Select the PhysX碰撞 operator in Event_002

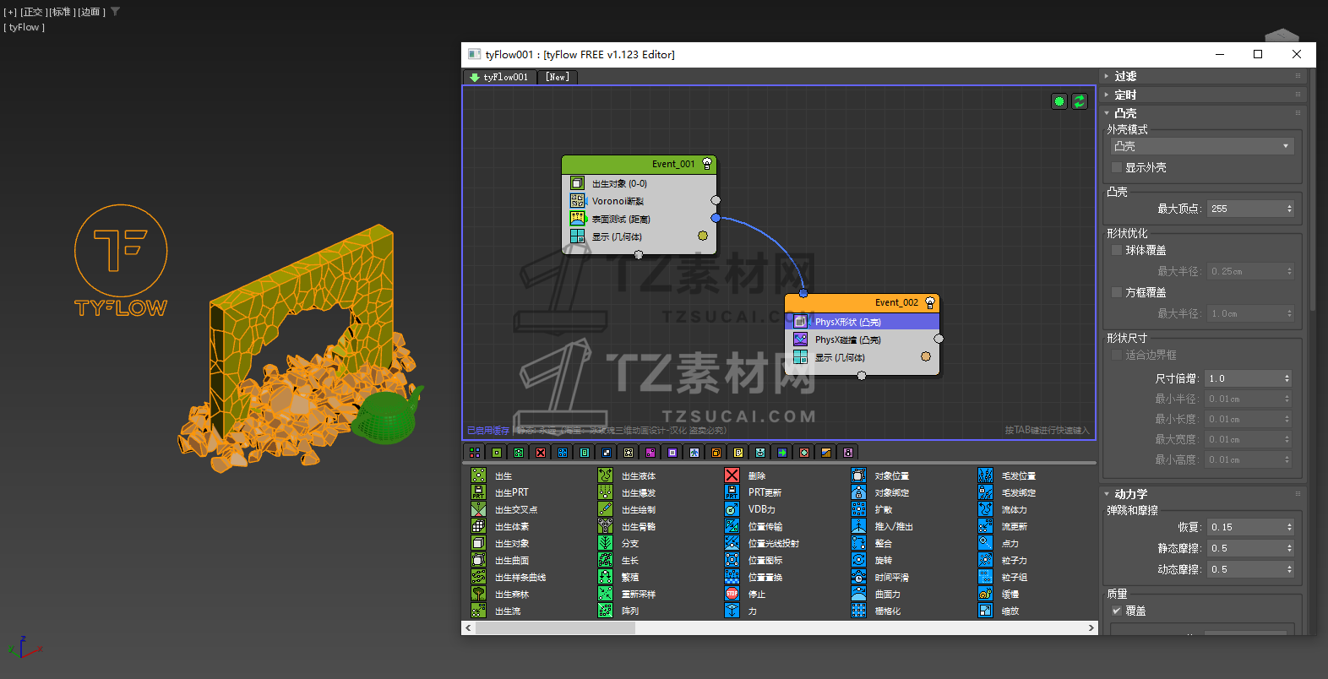coord(847,339)
